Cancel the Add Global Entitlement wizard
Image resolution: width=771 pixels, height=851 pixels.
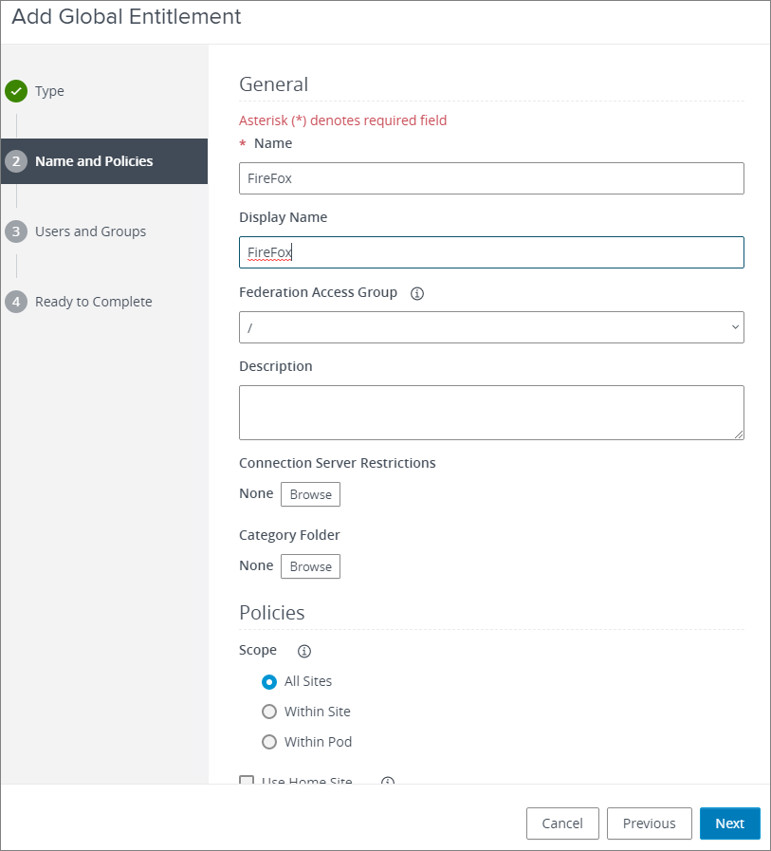(562, 823)
